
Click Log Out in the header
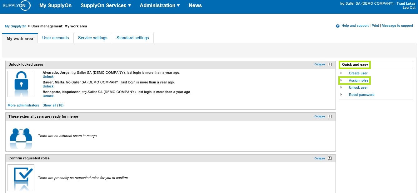coord(409,7)
